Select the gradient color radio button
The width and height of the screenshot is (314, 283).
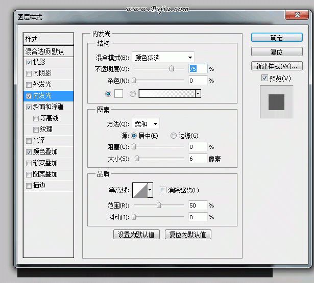[x=133, y=93]
